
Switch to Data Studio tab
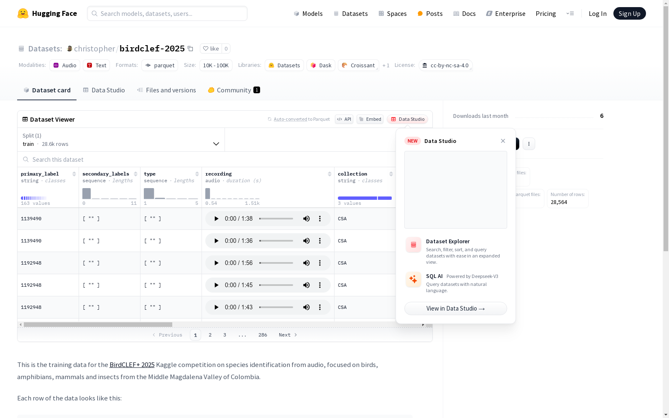(104, 90)
